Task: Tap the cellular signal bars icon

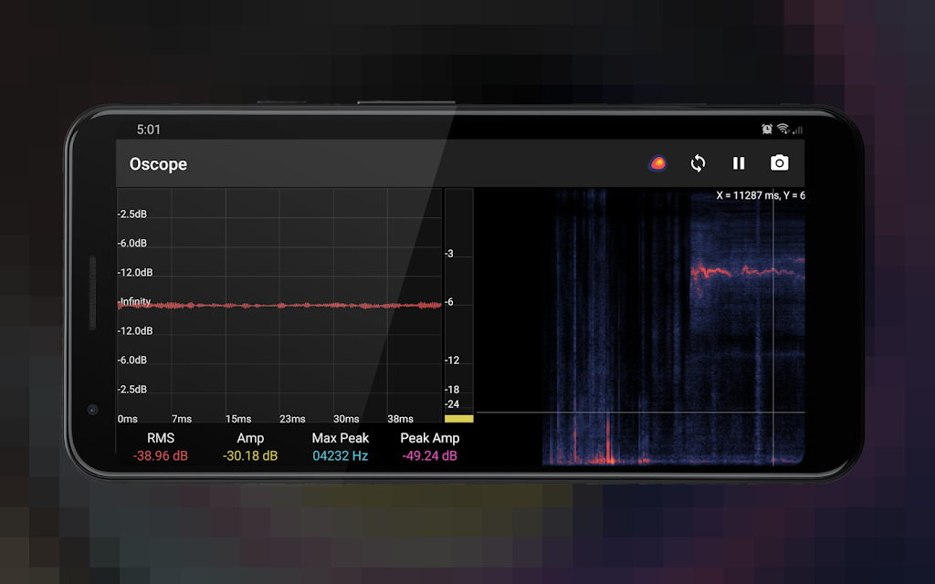Action: (798, 130)
